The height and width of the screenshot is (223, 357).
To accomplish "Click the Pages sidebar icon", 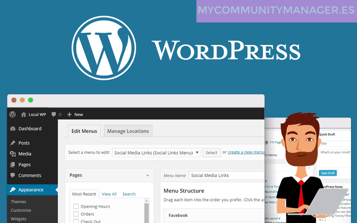I will click(x=13, y=165).
